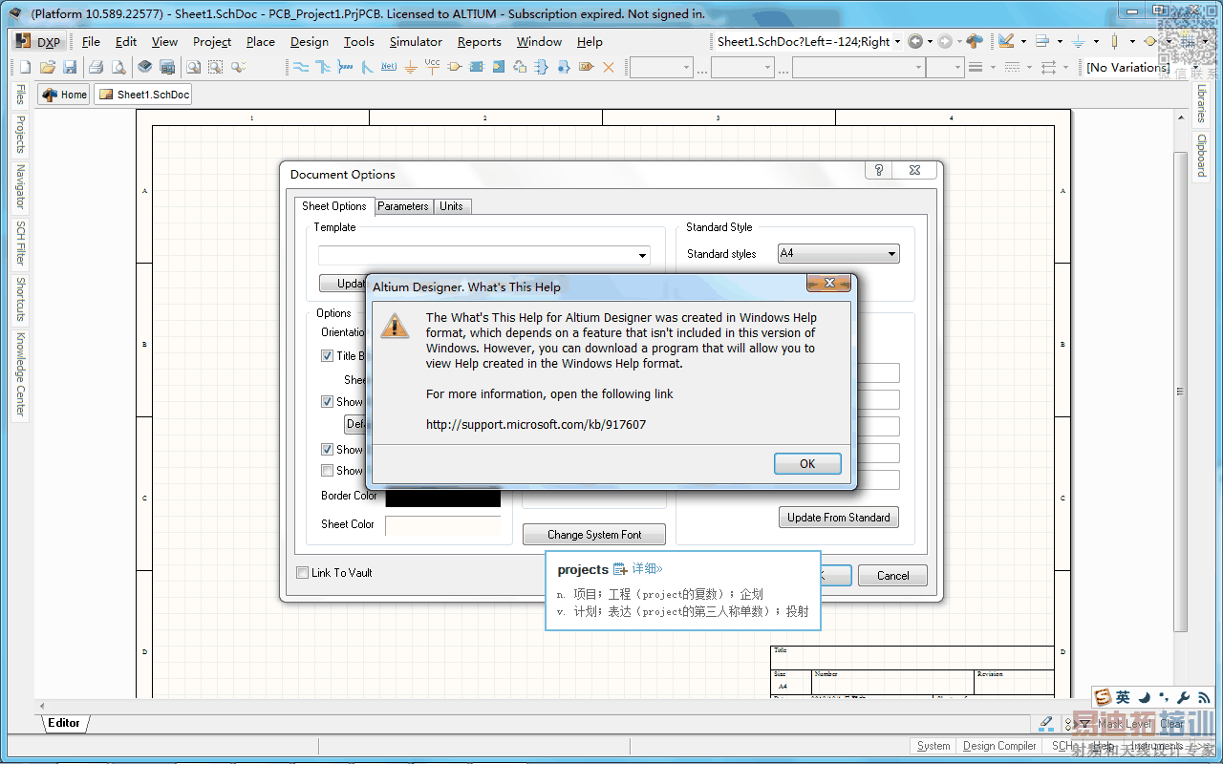The width and height of the screenshot is (1223, 764).
Task: Create a new document from the toolbar
Action: [26, 67]
